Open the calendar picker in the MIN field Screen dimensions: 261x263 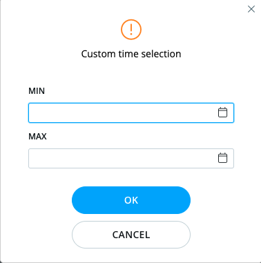222,113
